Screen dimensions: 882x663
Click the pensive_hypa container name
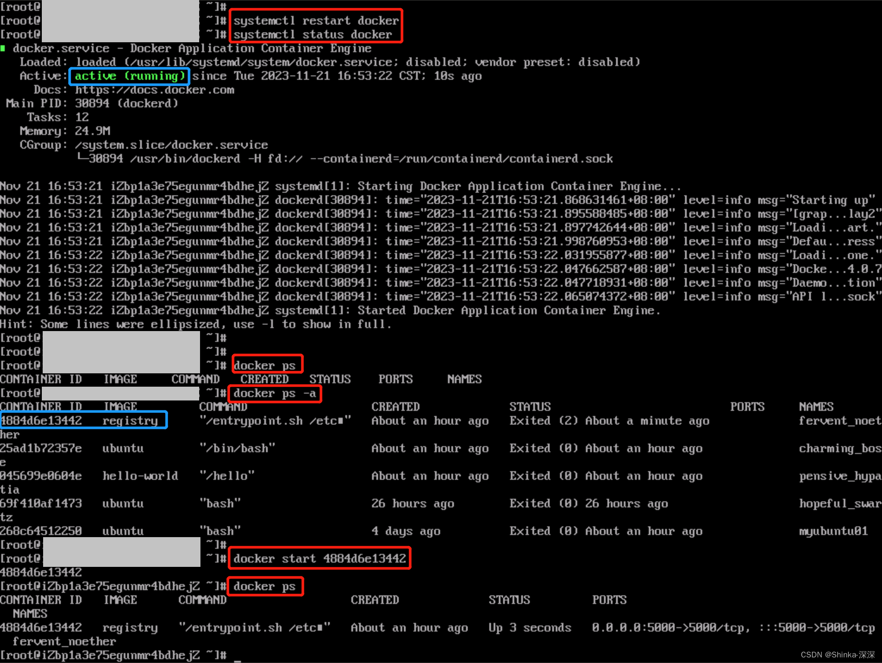[x=840, y=476]
